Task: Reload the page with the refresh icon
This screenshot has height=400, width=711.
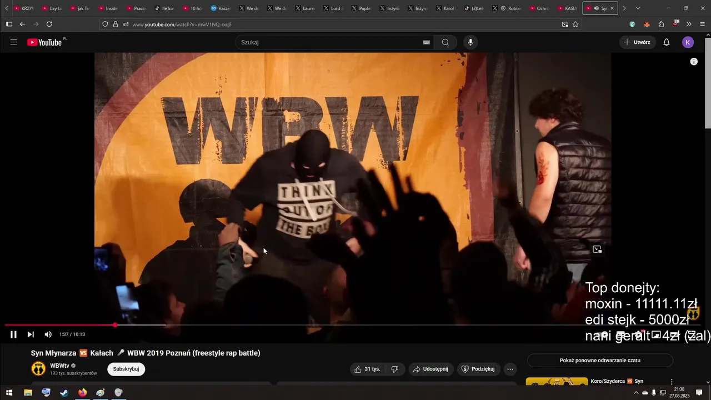Action: pos(49,24)
